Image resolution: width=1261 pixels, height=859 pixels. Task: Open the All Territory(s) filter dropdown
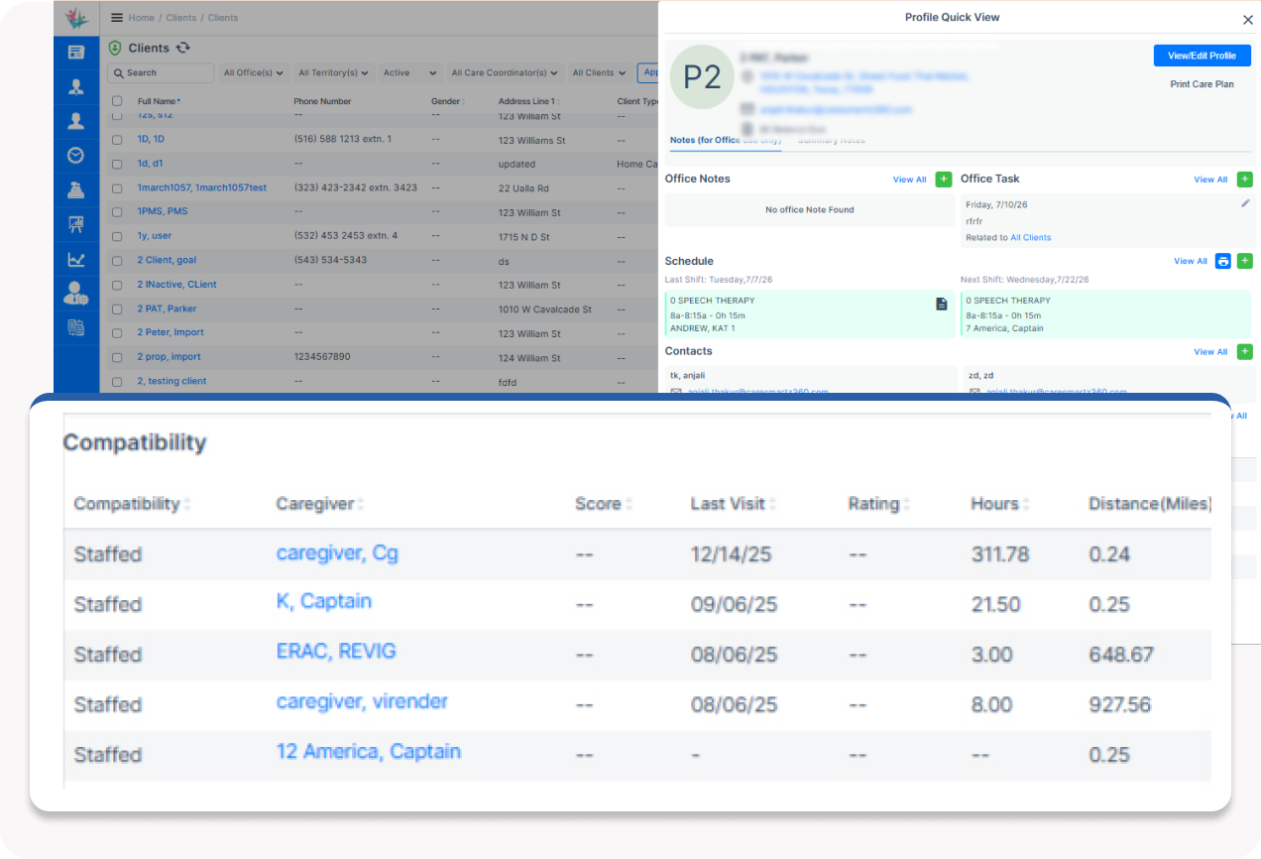(334, 72)
